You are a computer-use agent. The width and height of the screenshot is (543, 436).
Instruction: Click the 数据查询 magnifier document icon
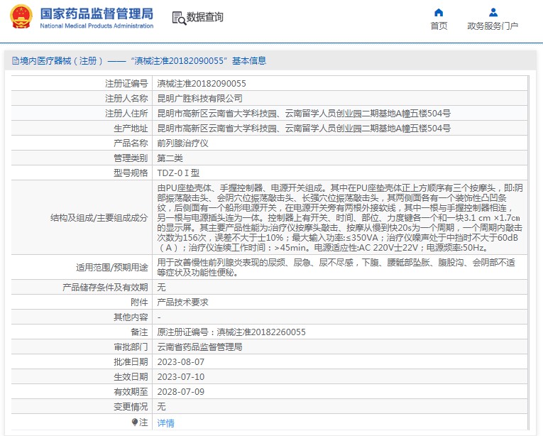(x=178, y=17)
